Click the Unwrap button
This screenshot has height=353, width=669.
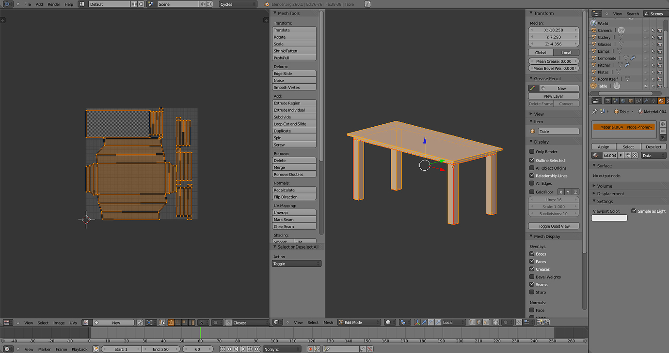click(294, 213)
